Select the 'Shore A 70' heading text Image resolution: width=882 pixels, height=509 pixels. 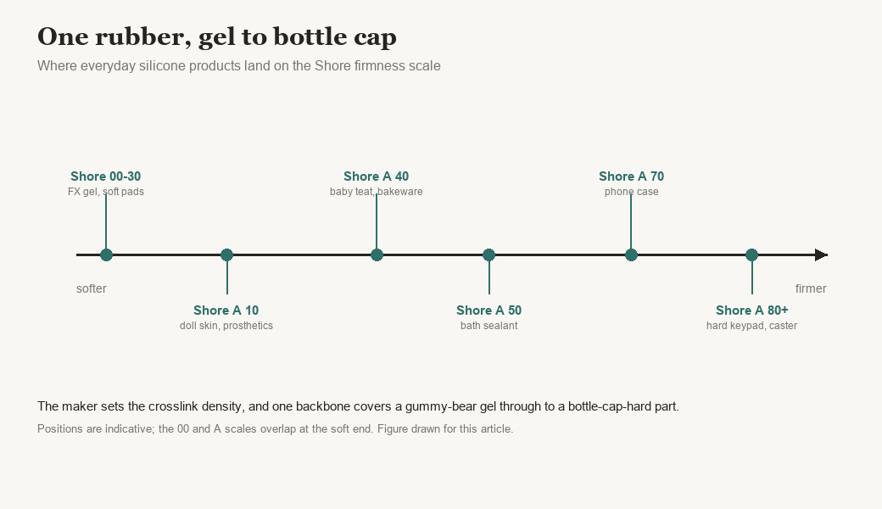(x=631, y=176)
